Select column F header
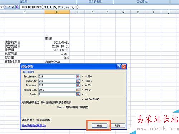This screenshot has width=179, height=134. (108, 12)
